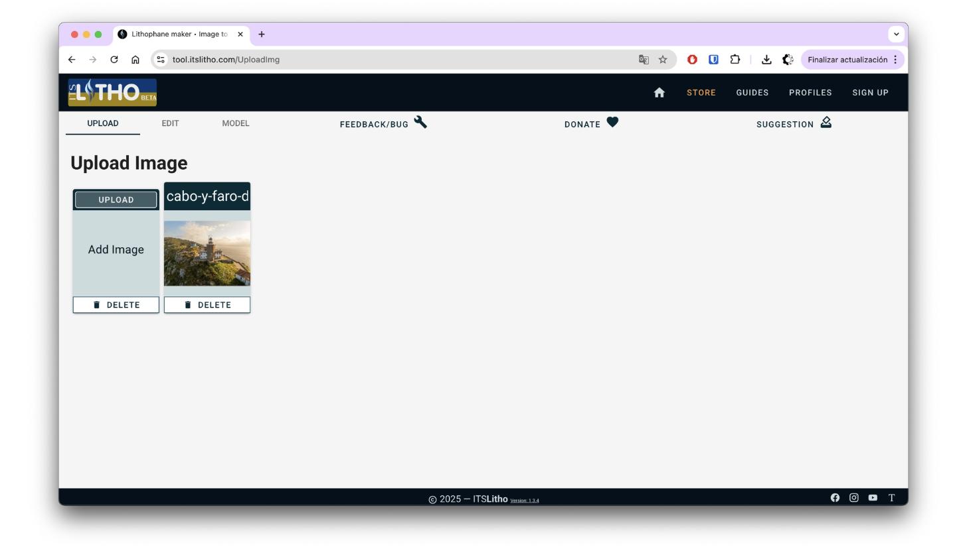
Task: Open the Guides menu item
Action: (x=752, y=93)
